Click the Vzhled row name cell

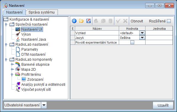coord(97,33)
